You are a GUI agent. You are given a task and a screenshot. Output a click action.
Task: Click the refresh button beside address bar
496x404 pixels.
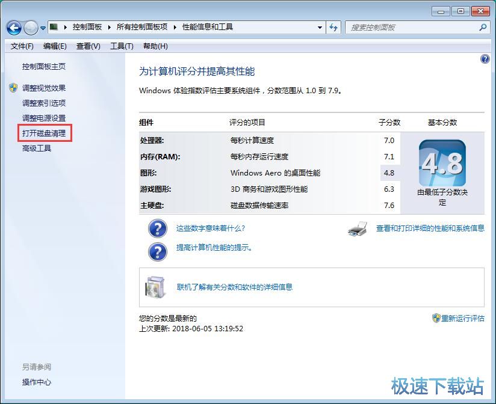click(x=333, y=28)
